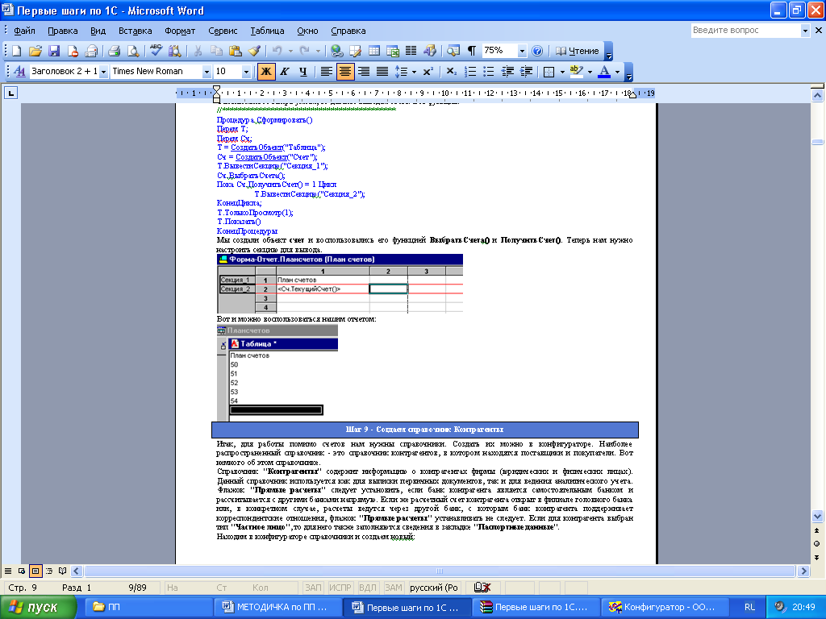Open the Таблица menu
This screenshot has height=619, width=826.
point(267,31)
